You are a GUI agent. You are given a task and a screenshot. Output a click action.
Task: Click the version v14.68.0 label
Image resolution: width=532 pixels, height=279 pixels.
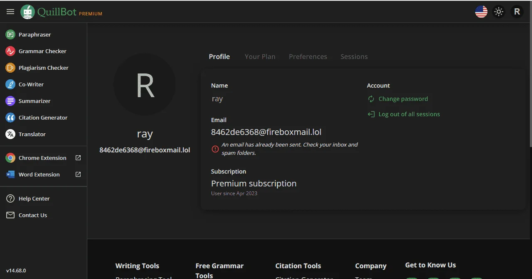(x=16, y=270)
